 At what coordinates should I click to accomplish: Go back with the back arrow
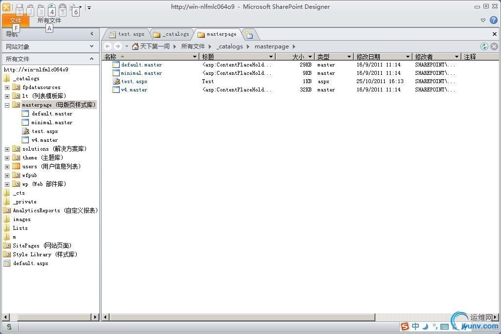coord(108,46)
